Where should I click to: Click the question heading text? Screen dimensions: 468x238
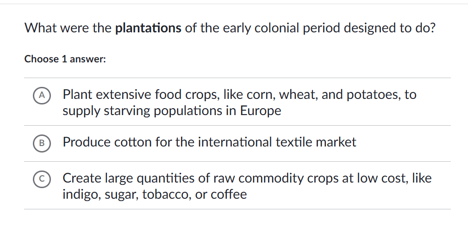click(230, 28)
